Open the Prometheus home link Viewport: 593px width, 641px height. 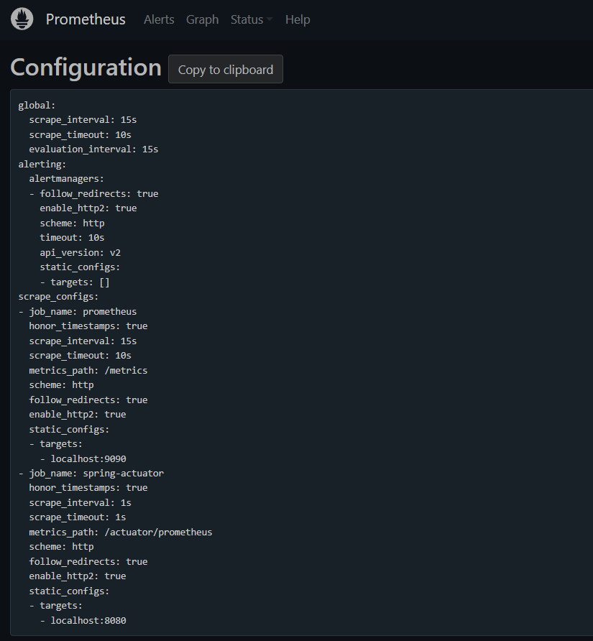(86, 19)
